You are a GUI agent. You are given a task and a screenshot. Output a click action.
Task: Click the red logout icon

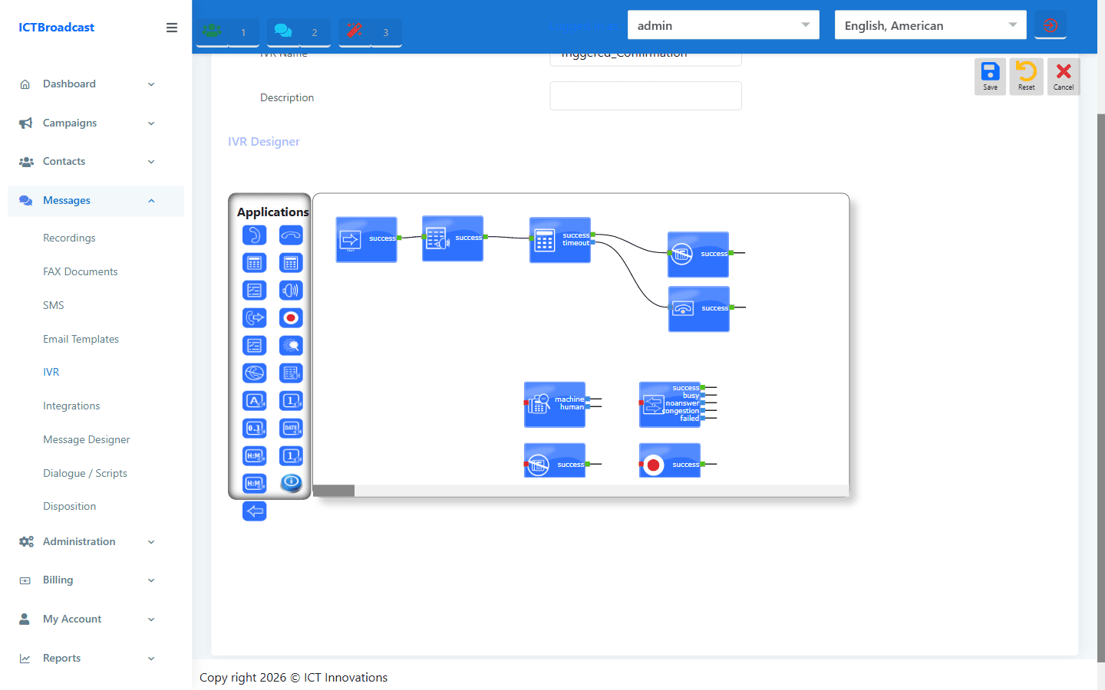(x=1051, y=25)
